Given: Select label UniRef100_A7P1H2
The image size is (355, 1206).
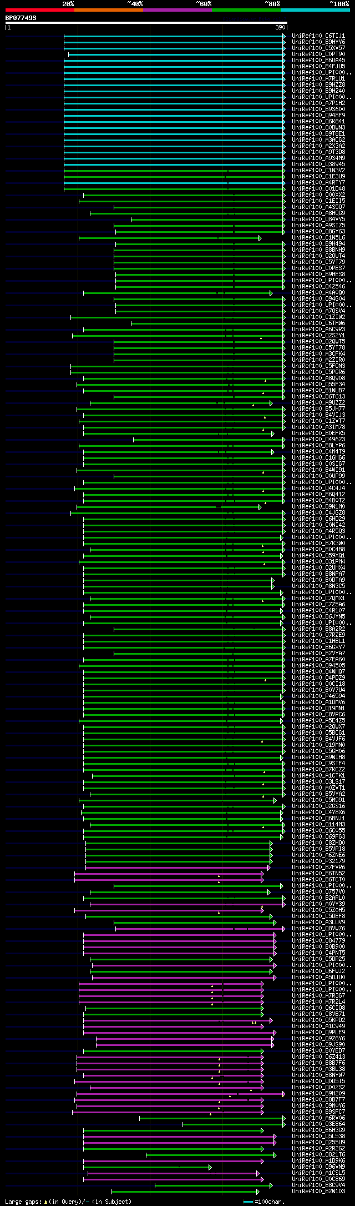Looking at the screenshot, I should (x=318, y=103).
